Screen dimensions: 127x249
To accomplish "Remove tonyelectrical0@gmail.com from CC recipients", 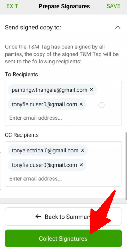I will [x=83, y=150].
